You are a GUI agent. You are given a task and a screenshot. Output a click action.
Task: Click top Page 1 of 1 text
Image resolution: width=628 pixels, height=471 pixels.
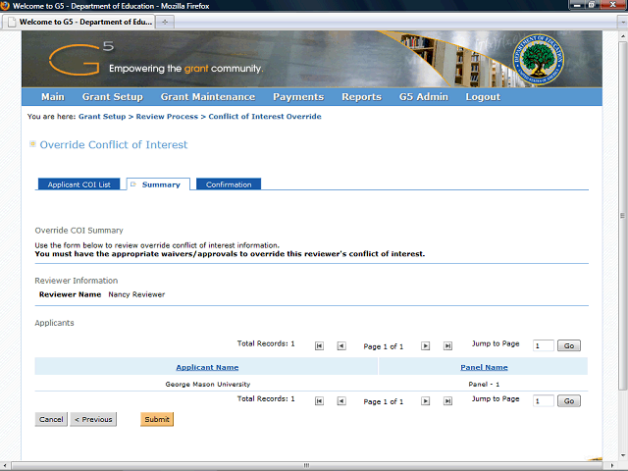point(384,346)
